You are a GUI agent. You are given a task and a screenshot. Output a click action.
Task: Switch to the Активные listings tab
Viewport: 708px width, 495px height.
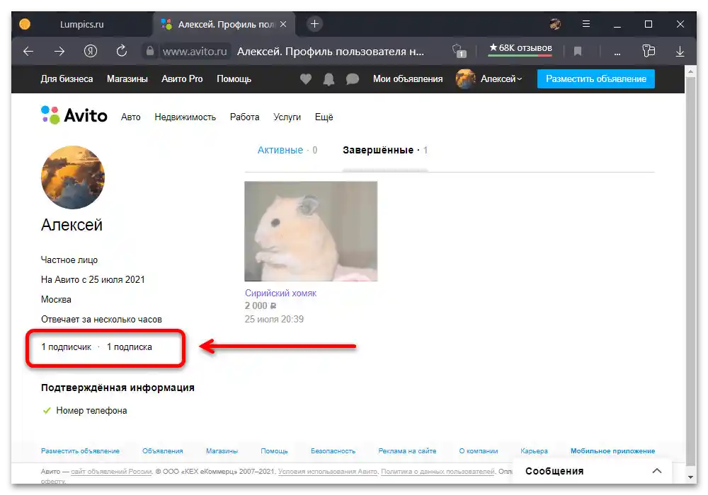(x=287, y=150)
